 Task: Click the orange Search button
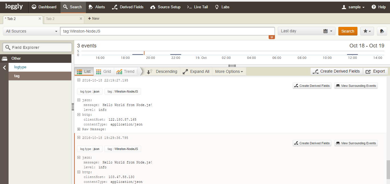347,31
